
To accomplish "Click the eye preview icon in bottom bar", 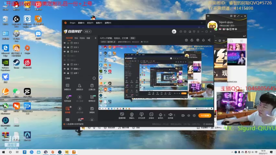I will tap(188, 115).
